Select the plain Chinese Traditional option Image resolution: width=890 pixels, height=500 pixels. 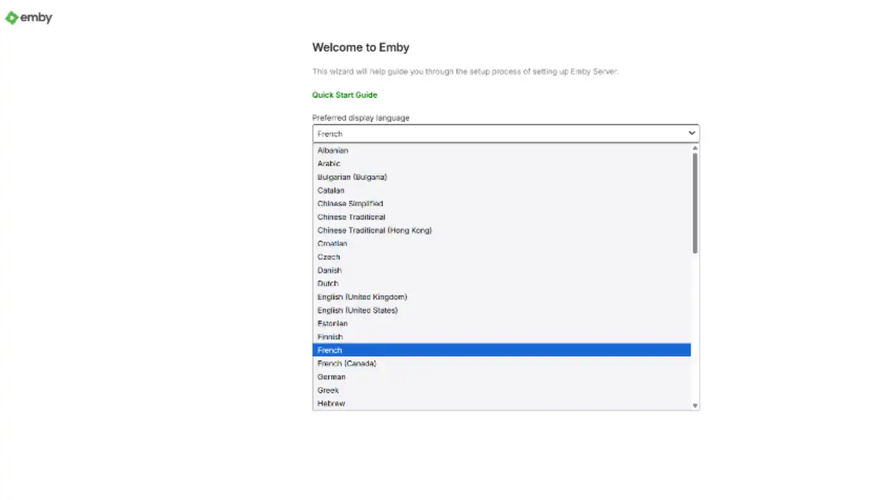502,217
